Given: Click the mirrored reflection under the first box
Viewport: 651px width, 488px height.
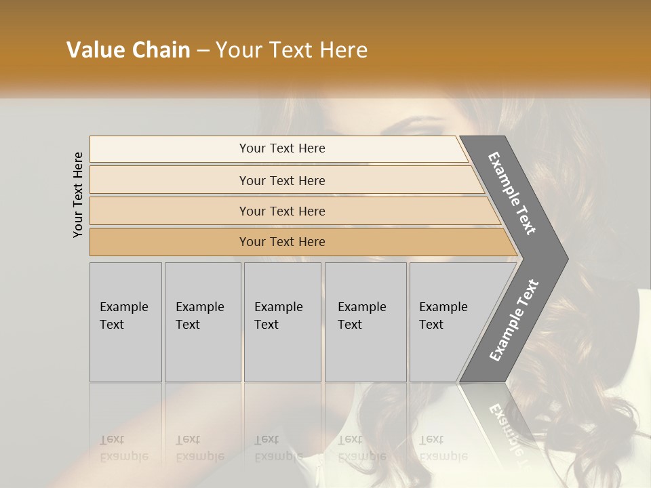Looking at the screenshot, I should click(124, 447).
